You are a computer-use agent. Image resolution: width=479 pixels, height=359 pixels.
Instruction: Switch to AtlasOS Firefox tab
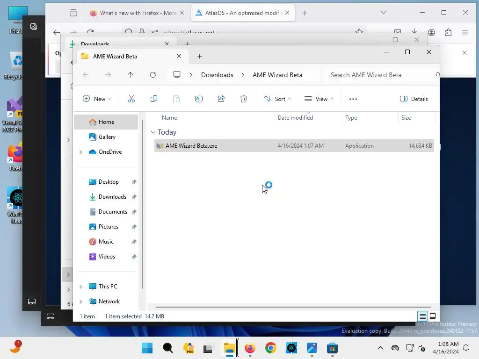click(243, 13)
